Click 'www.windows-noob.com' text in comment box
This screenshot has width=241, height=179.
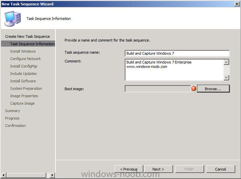click(x=147, y=67)
